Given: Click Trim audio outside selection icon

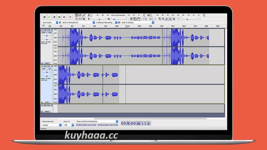Looking at the screenshot, I should [x=143, y=19].
